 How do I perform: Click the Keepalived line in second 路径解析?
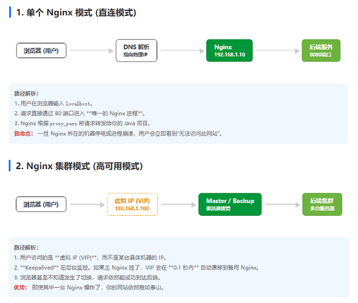coord(137,268)
